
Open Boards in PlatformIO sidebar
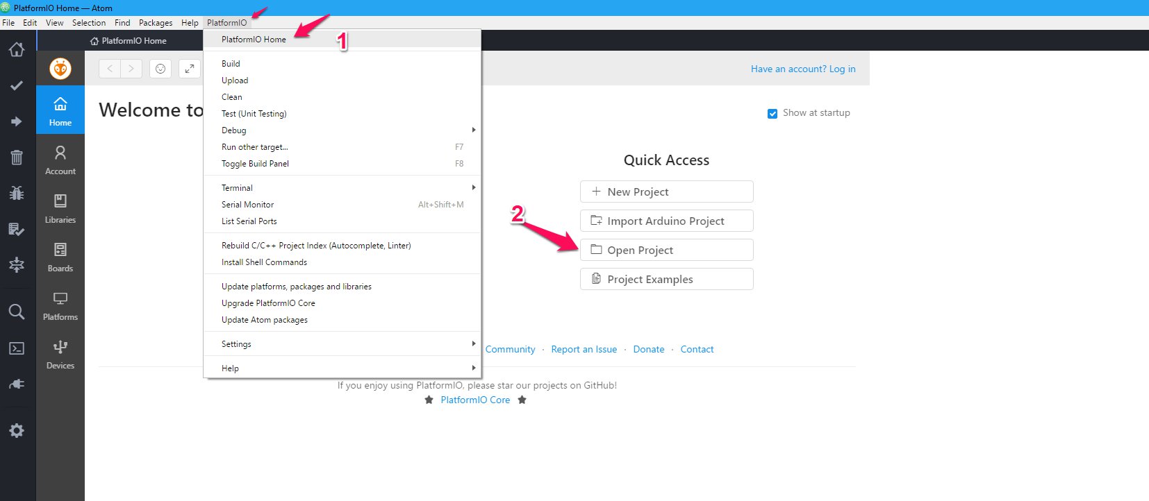point(60,256)
